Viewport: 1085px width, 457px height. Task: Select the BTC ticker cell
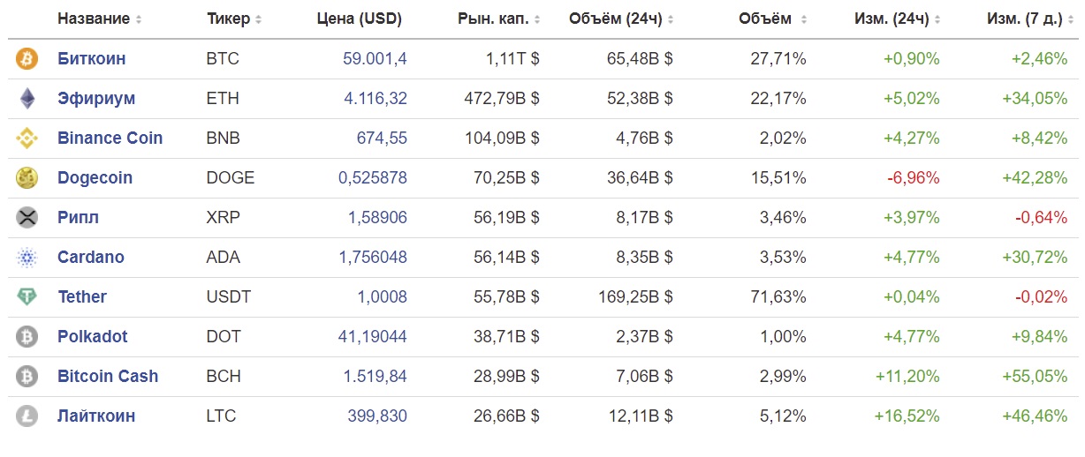[223, 59]
